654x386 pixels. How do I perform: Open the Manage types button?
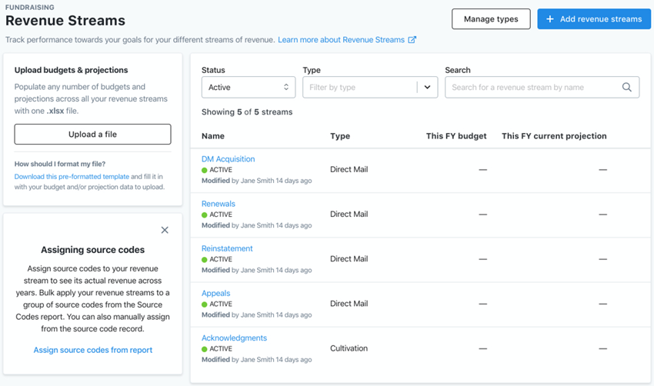pyautogui.click(x=491, y=19)
